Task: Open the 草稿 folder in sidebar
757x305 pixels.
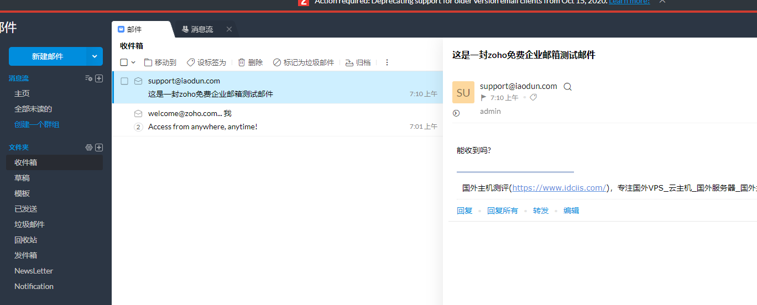Action: 22,178
